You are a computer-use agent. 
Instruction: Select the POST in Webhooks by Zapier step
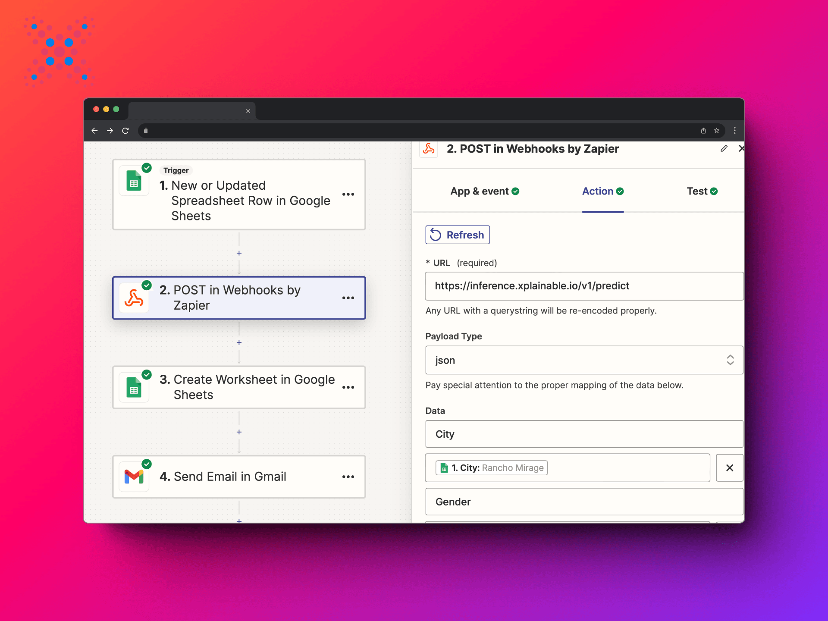point(239,298)
